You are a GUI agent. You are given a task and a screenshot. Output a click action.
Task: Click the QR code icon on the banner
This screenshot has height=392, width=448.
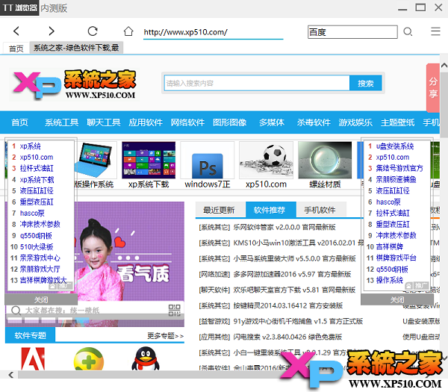click(x=174, y=311)
